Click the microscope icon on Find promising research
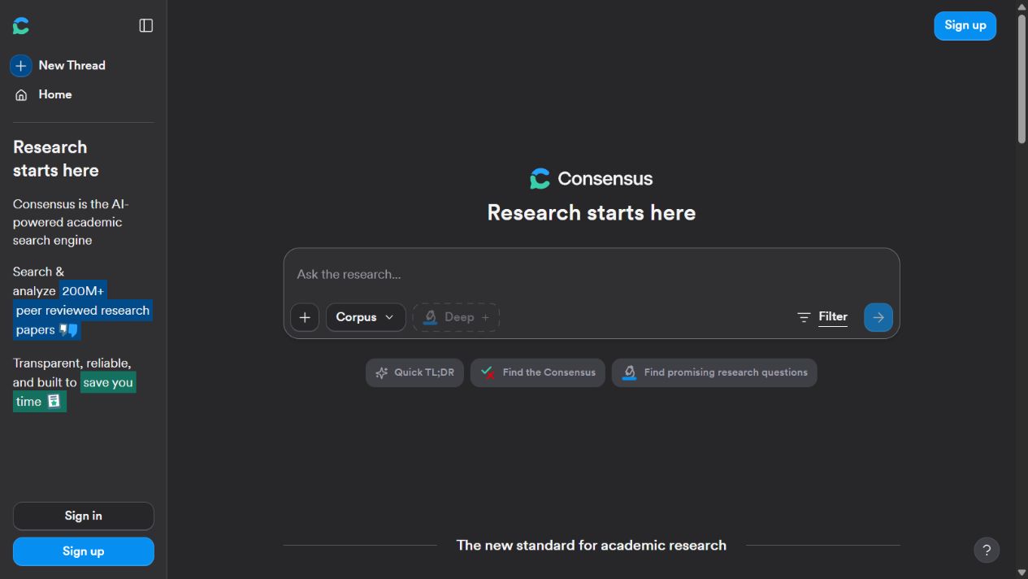The image size is (1028, 579). point(629,372)
